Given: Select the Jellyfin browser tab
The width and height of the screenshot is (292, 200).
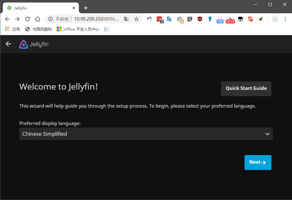Looking at the screenshot, I should [41, 8].
